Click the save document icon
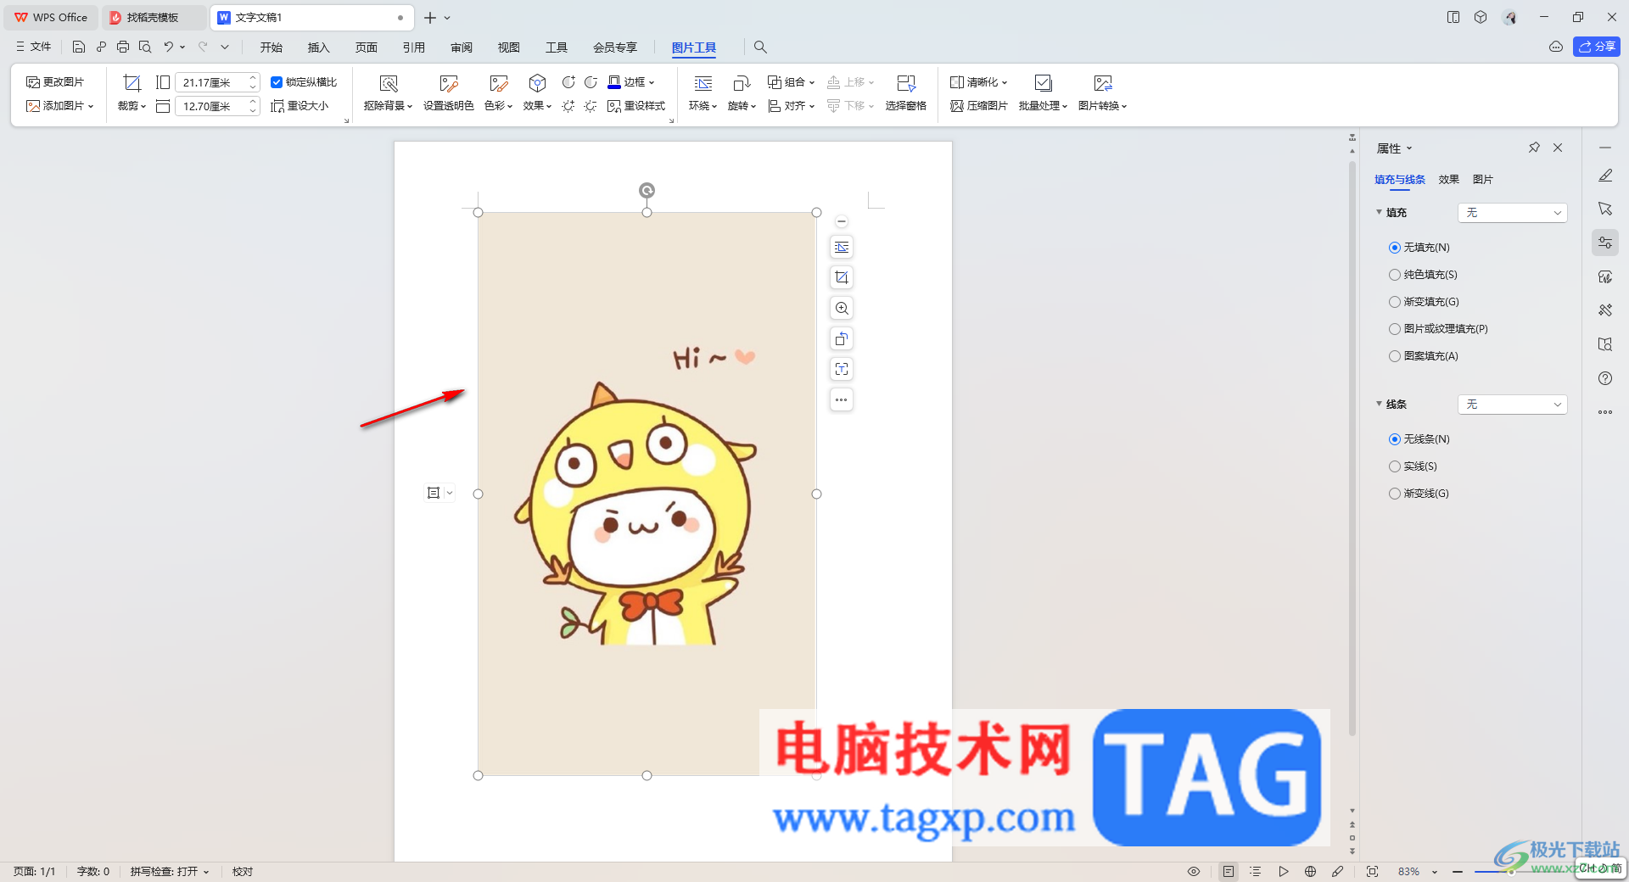Screen dimensions: 1629x882 [79, 47]
